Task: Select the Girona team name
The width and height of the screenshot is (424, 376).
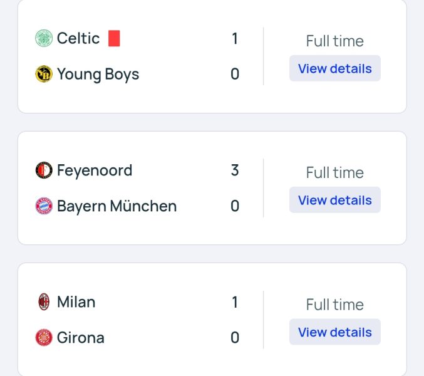Action: click(81, 338)
